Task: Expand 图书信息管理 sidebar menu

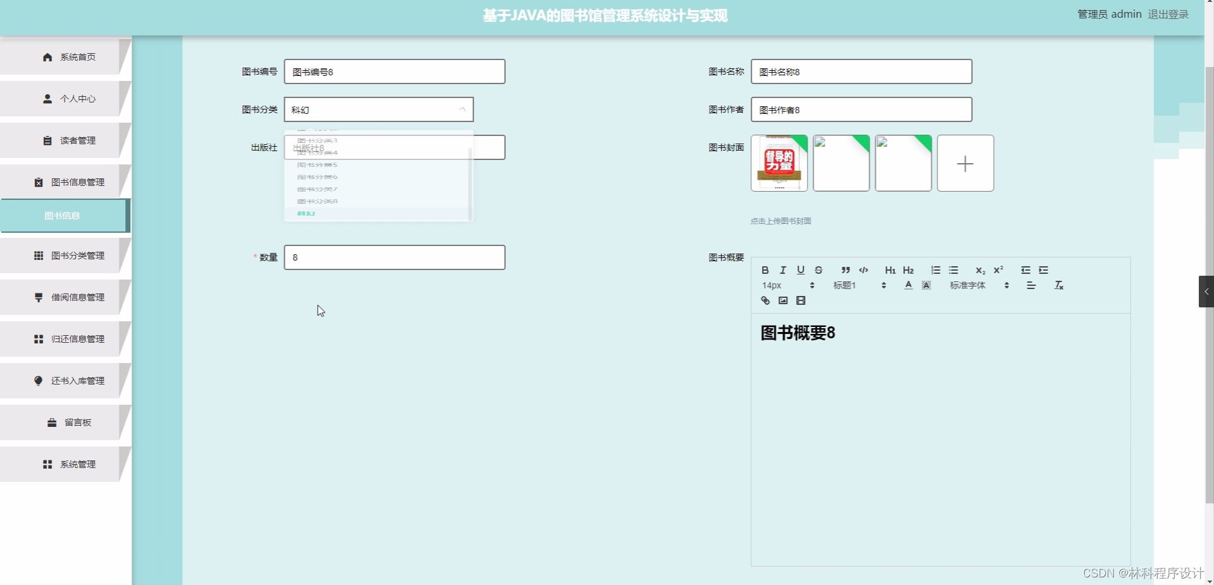Action: coord(66,182)
